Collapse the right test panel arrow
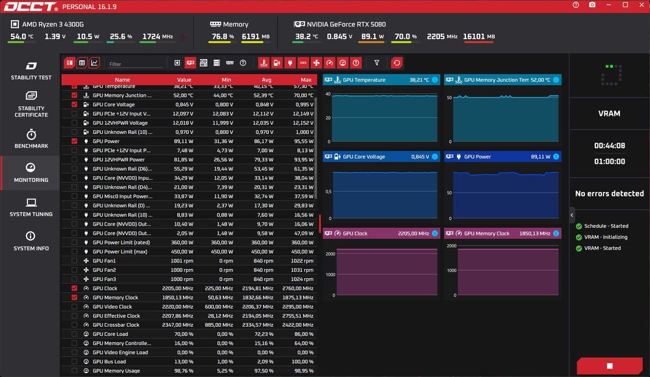This screenshot has width=650, height=377. click(572, 215)
